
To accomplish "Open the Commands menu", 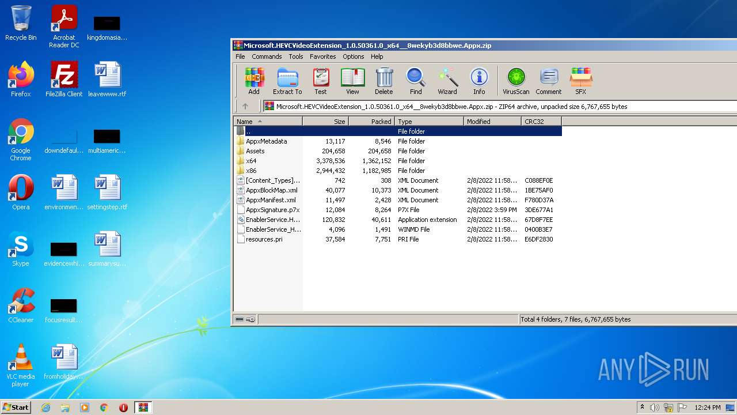I will tap(267, 56).
